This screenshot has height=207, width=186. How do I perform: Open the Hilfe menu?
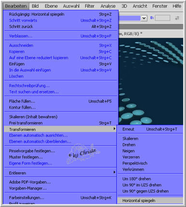(x=177, y=6)
